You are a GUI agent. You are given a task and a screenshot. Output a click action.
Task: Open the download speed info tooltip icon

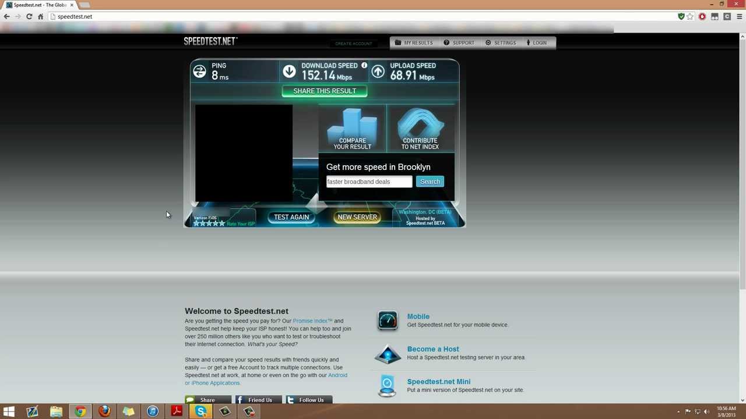tap(364, 65)
